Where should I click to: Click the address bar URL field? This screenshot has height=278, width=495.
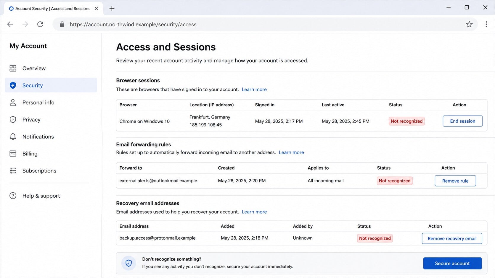pyautogui.click(x=265, y=24)
